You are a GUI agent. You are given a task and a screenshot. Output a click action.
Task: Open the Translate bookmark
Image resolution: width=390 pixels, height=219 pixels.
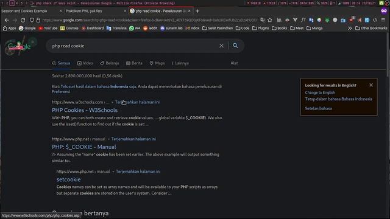116,29
